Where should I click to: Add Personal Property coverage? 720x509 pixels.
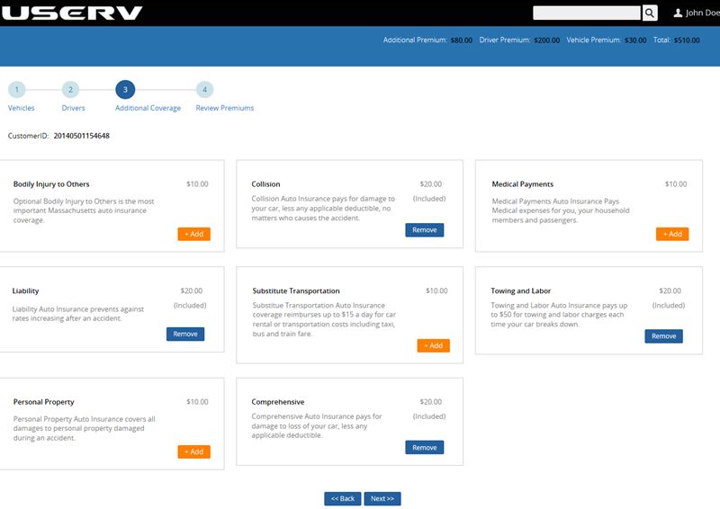(193, 451)
